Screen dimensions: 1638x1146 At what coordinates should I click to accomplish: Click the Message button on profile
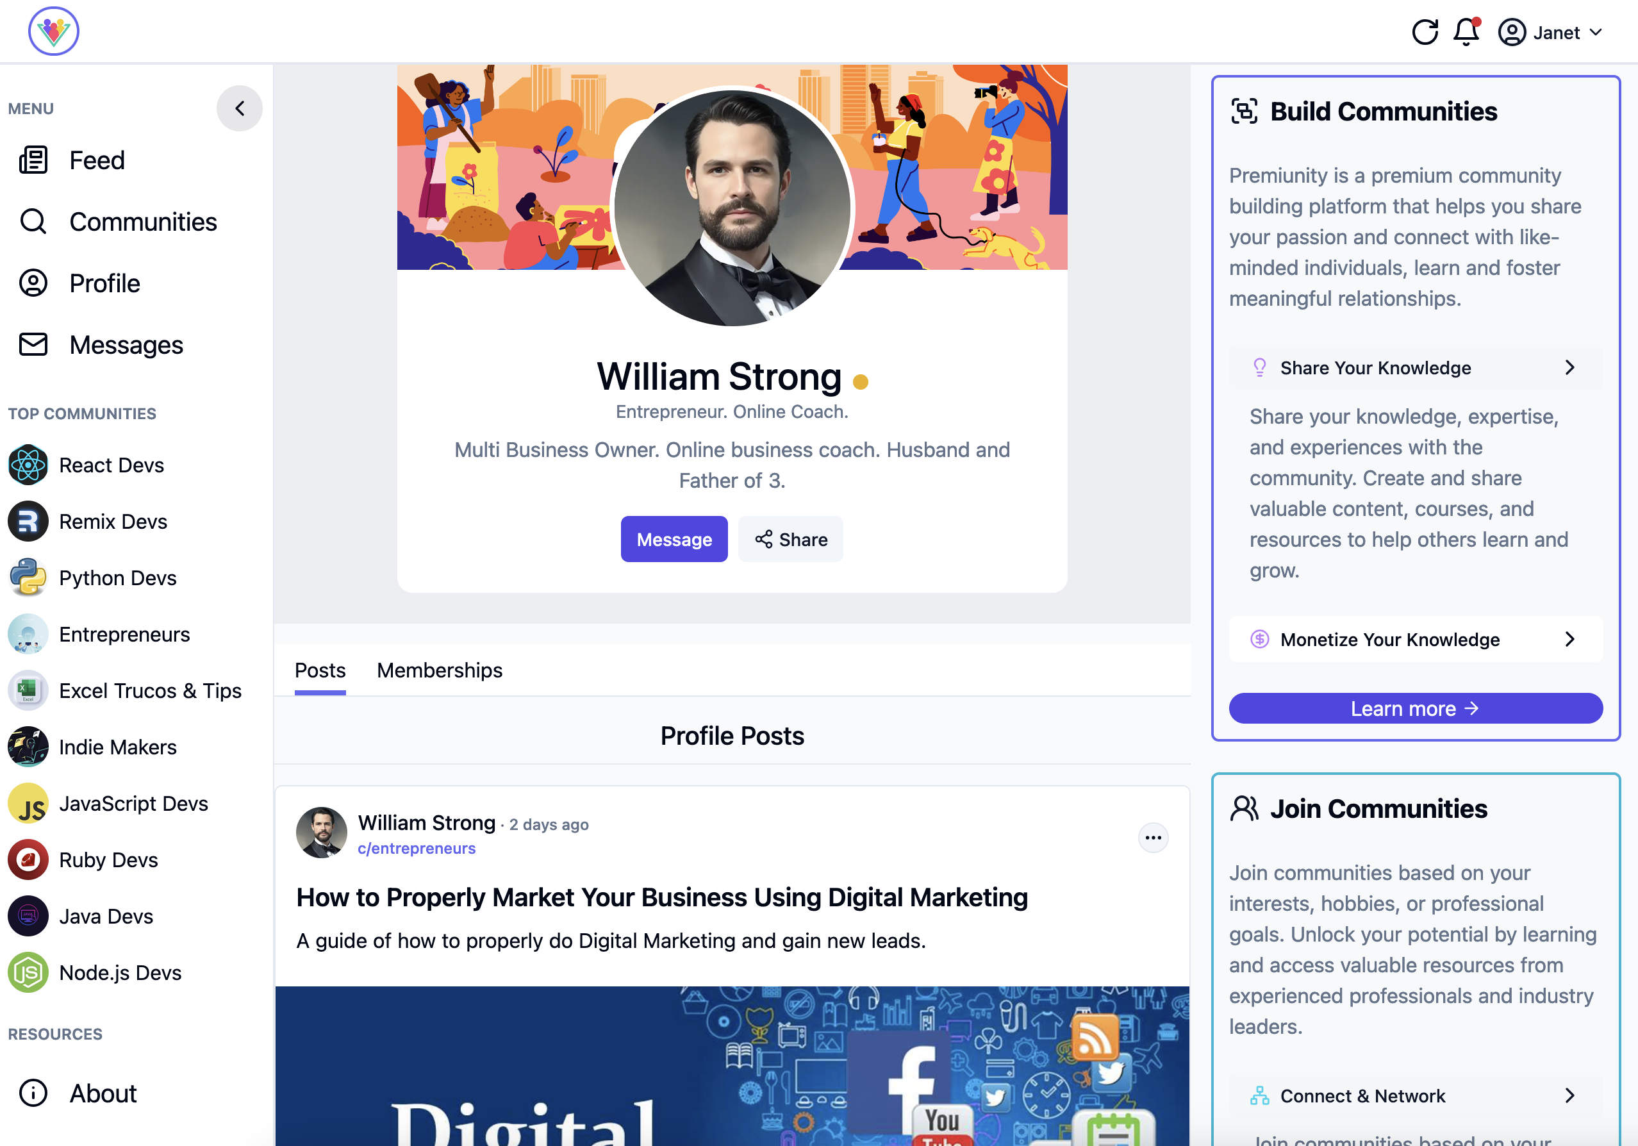(x=674, y=540)
